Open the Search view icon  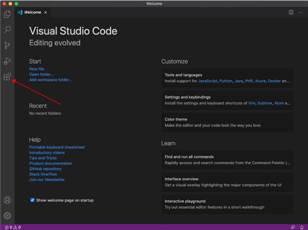[7, 30]
